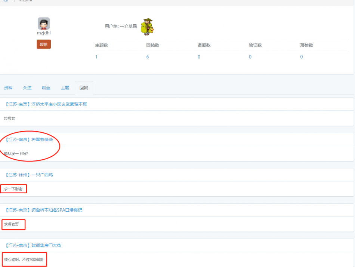The height and width of the screenshot is (267, 355).
Task: Open the 关注 tab
Action: click(x=27, y=88)
